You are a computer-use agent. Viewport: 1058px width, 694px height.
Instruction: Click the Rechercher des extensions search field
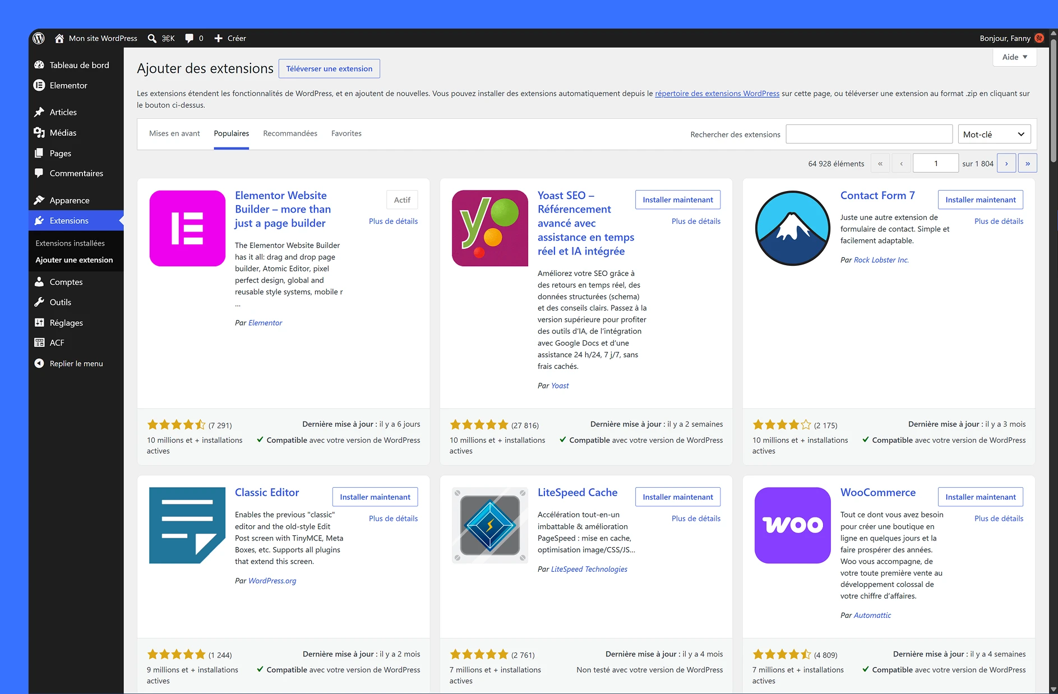(x=869, y=135)
